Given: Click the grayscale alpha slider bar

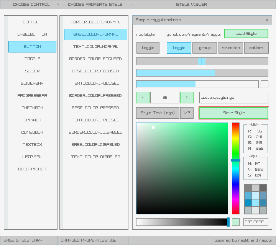Looking at the screenshot, I should point(182,222).
